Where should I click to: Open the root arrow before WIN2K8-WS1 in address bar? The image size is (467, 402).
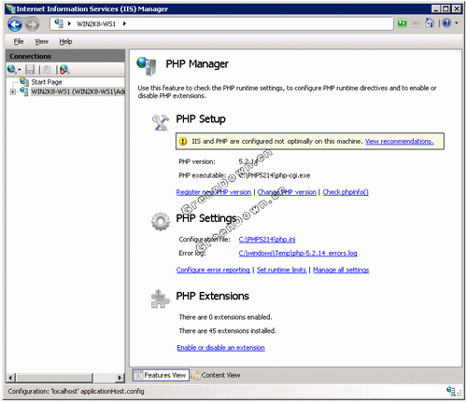(x=69, y=23)
